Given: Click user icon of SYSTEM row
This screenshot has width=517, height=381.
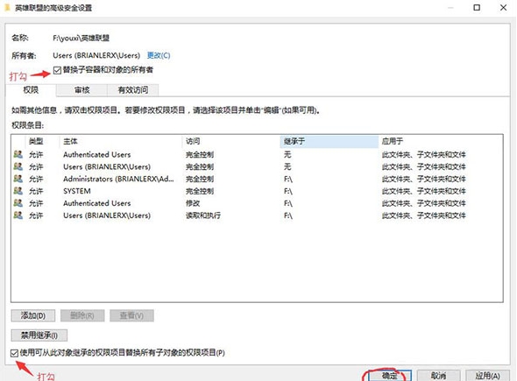Looking at the screenshot, I should pyautogui.click(x=18, y=191).
